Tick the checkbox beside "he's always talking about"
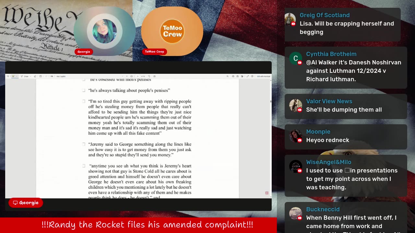415x233 pixels. [x=84, y=90]
